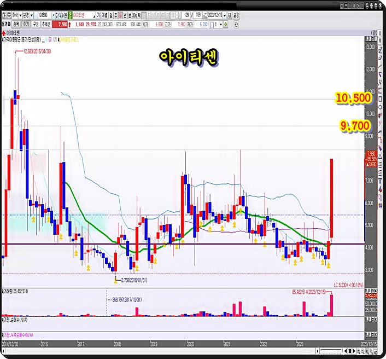Viewport: 386px width, 359px height.
Task: Close the price chart pane with its X
Action: click(x=375, y=39)
